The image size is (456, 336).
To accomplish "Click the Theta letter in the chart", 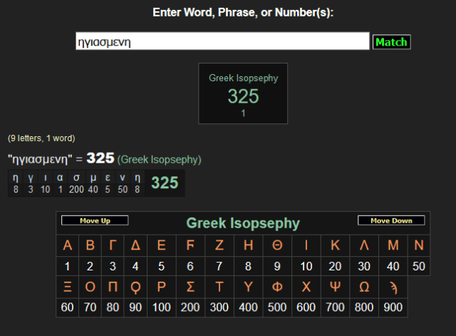I will pos(277,246).
